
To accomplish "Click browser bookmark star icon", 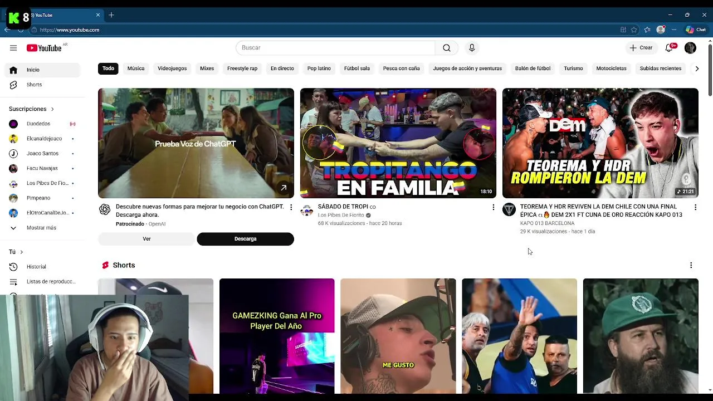I will click(634, 30).
